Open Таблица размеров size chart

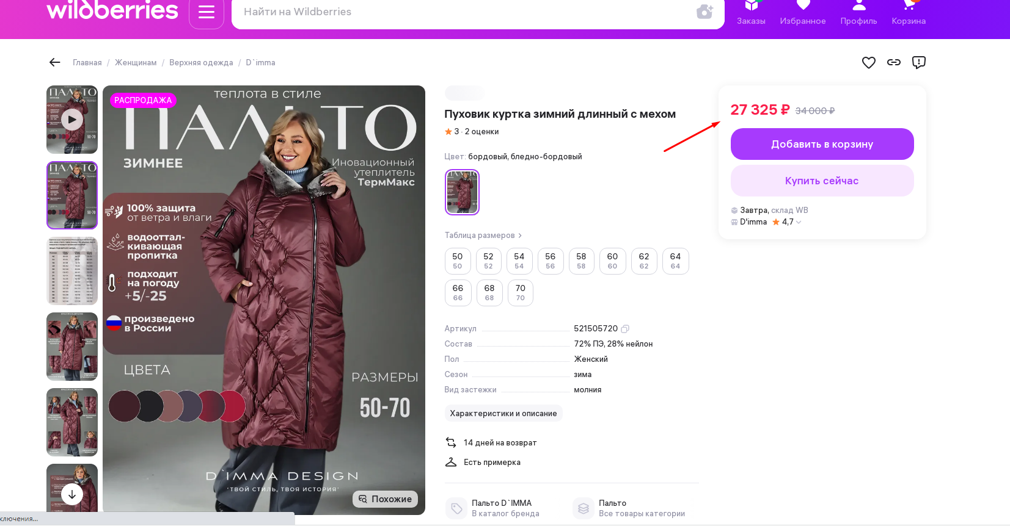coord(483,236)
